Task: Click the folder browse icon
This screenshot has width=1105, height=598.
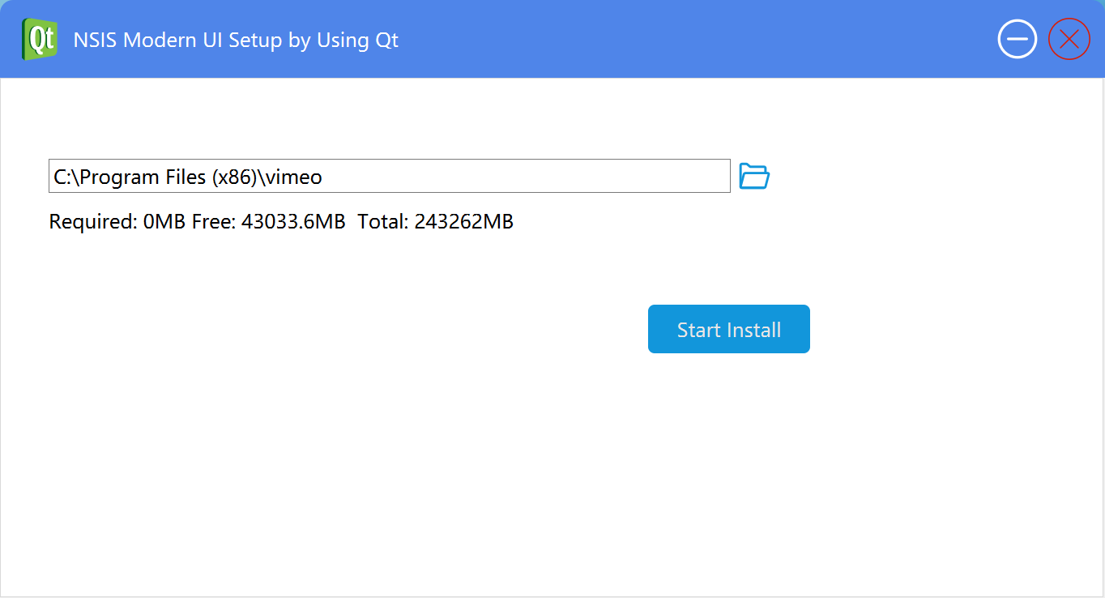Action: pyautogui.click(x=754, y=176)
